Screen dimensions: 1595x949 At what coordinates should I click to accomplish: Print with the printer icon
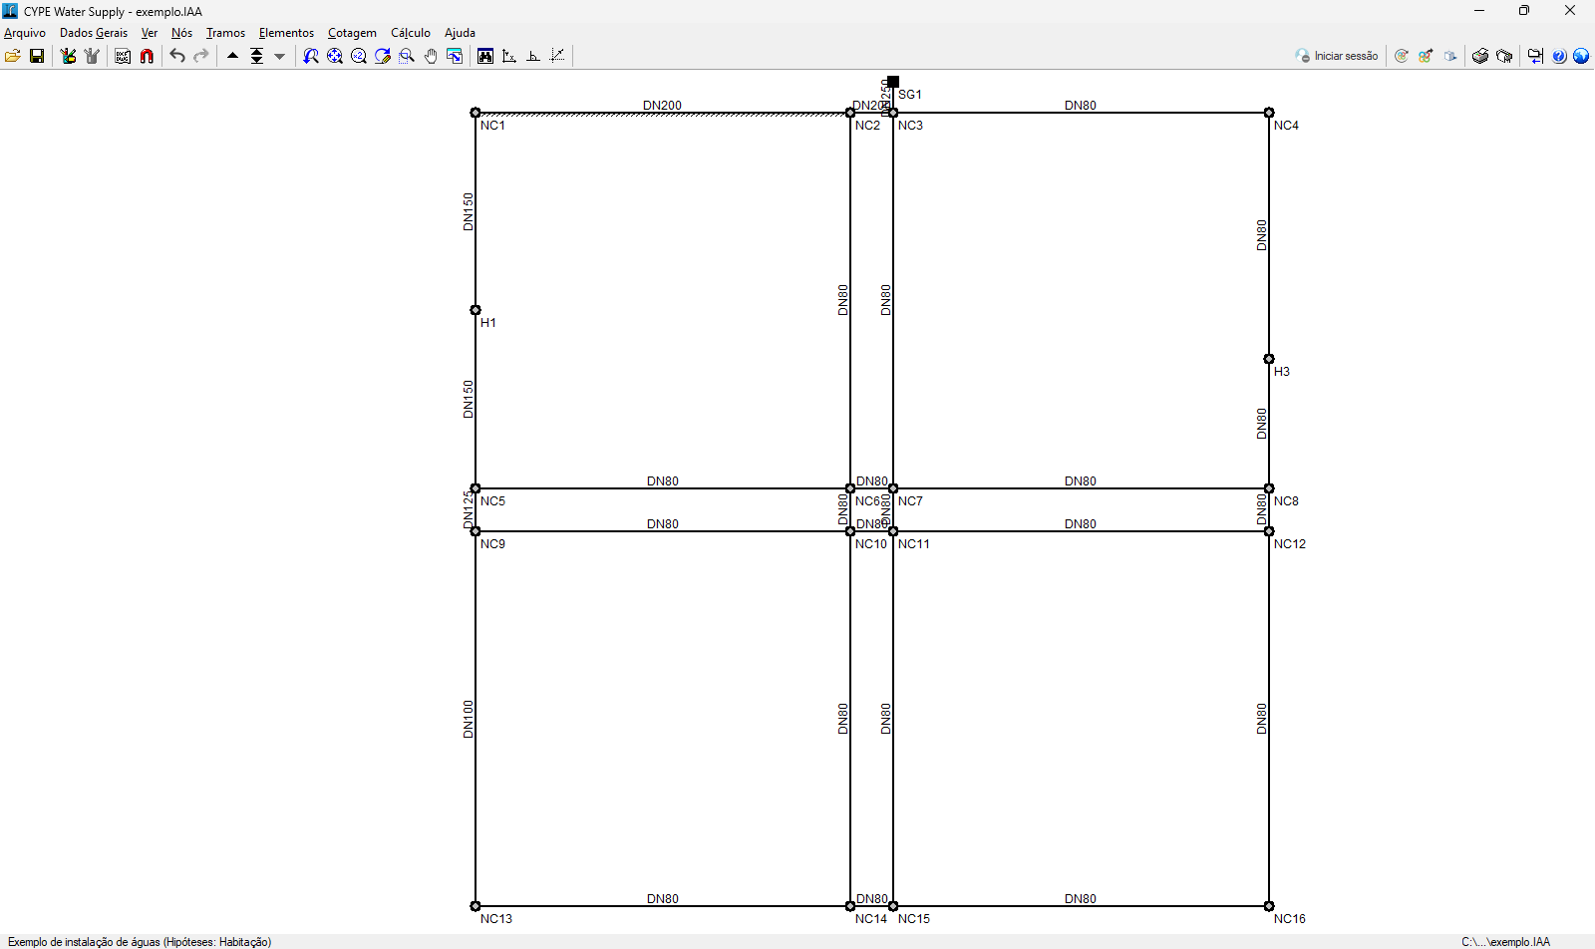(x=1480, y=56)
